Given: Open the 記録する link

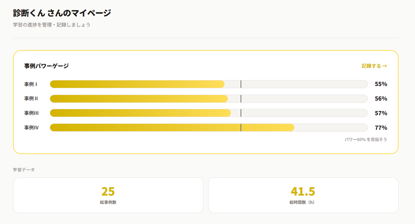Looking at the screenshot, I should click(x=374, y=66).
